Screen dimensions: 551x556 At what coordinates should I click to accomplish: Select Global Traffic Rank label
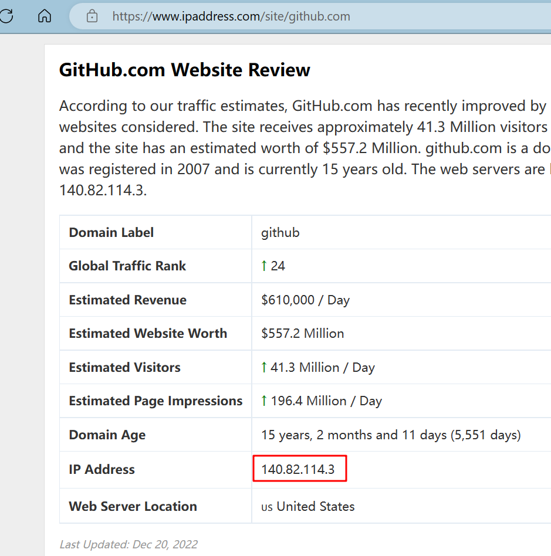[x=127, y=266]
